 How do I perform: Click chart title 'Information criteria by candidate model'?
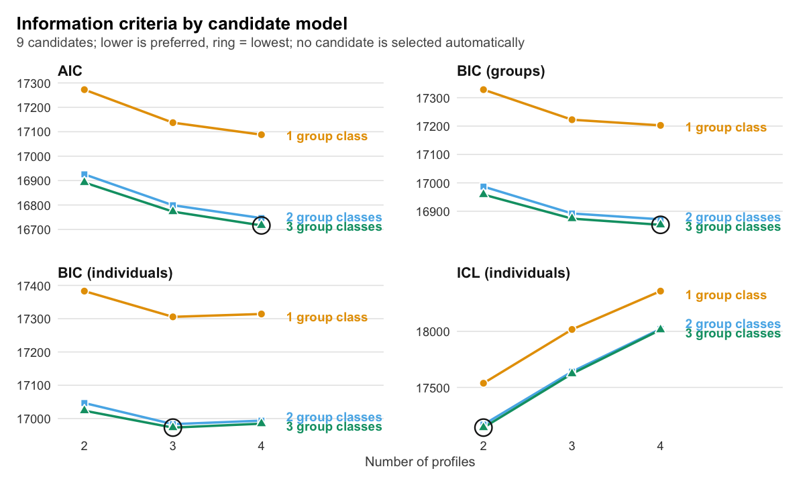coord(182,24)
